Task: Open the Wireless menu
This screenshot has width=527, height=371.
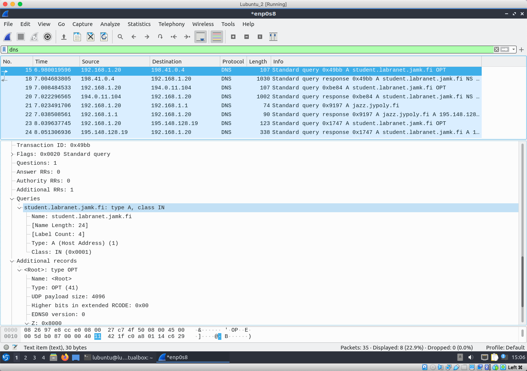Action: [203, 24]
